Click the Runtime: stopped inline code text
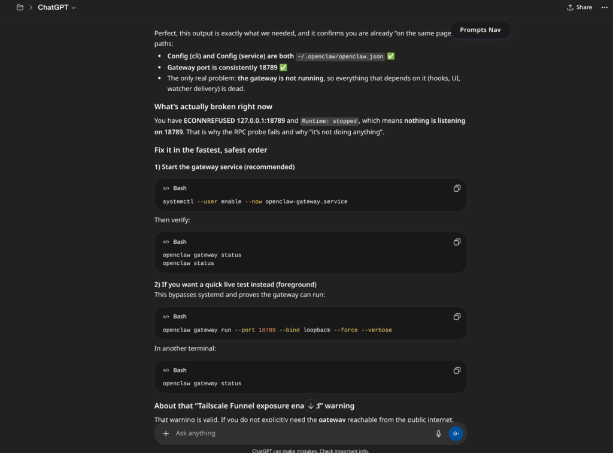 [329, 121]
